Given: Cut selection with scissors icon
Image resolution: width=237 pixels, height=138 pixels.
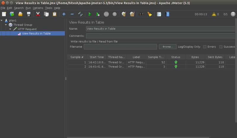Looking at the screenshot, I should [x=38, y=14].
